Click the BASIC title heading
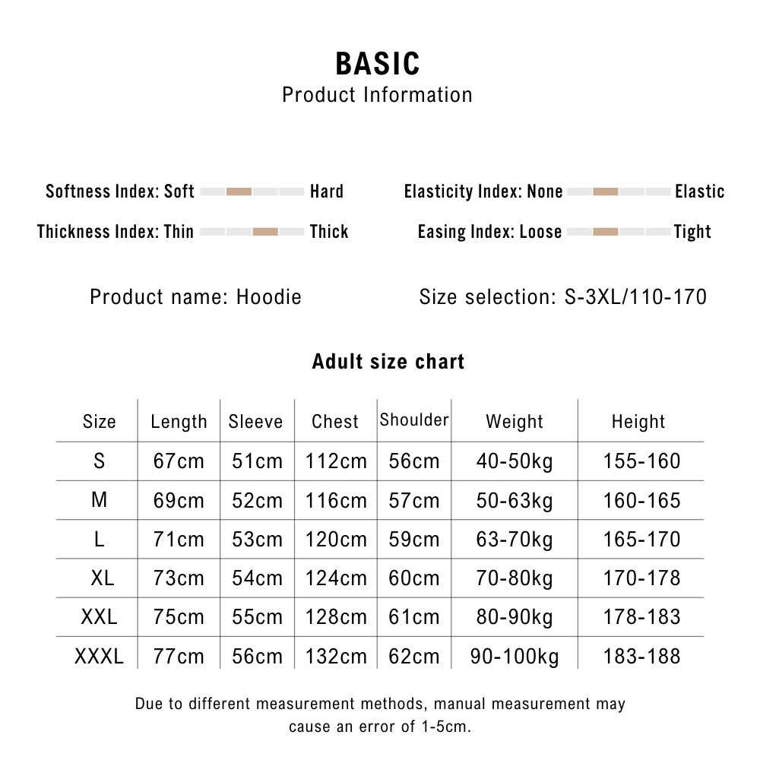Screen dimensions: 760x760 [x=378, y=65]
